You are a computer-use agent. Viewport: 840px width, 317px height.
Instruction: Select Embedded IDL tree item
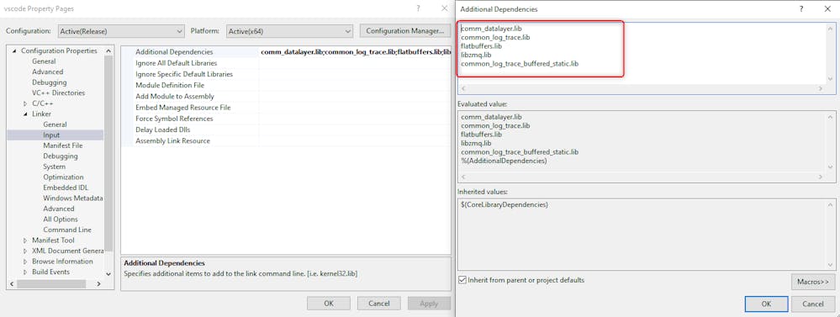coord(66,188)
